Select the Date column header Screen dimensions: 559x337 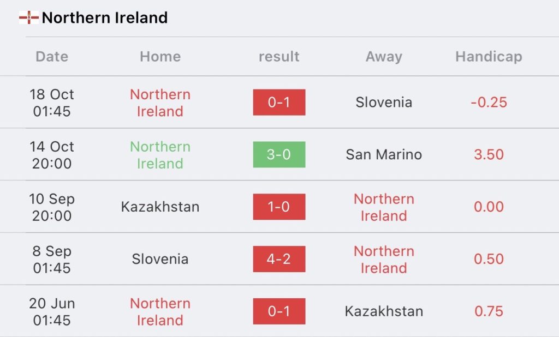click(x=52, y=57)
